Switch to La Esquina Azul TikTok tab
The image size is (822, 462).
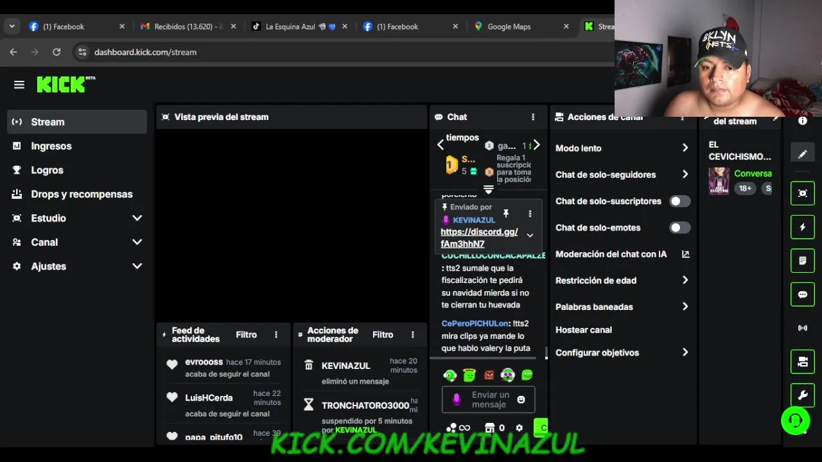(299, 26)
